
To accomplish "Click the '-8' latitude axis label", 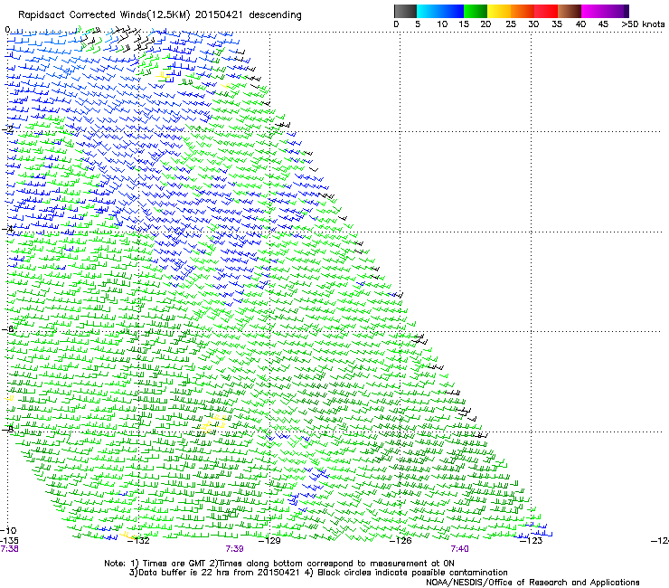I will coord(7,429).
